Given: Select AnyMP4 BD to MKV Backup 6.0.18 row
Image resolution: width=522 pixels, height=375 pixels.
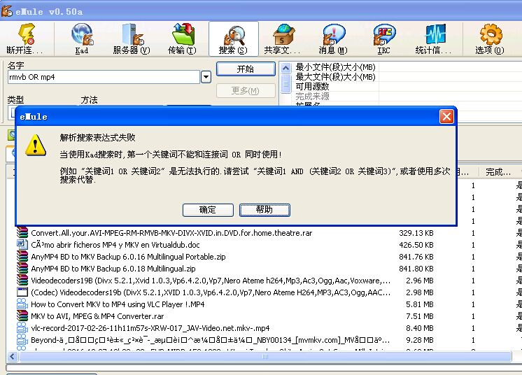Looking at the screenshot, I should 113,269.
